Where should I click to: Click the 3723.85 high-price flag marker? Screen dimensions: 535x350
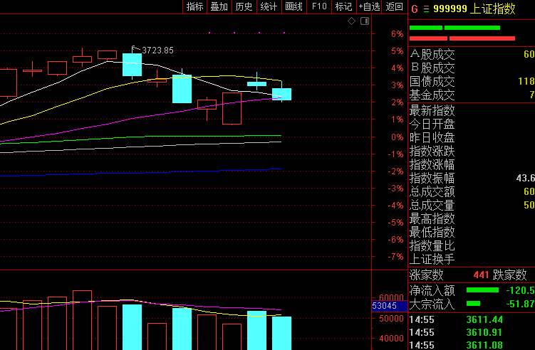click(152, 50)
